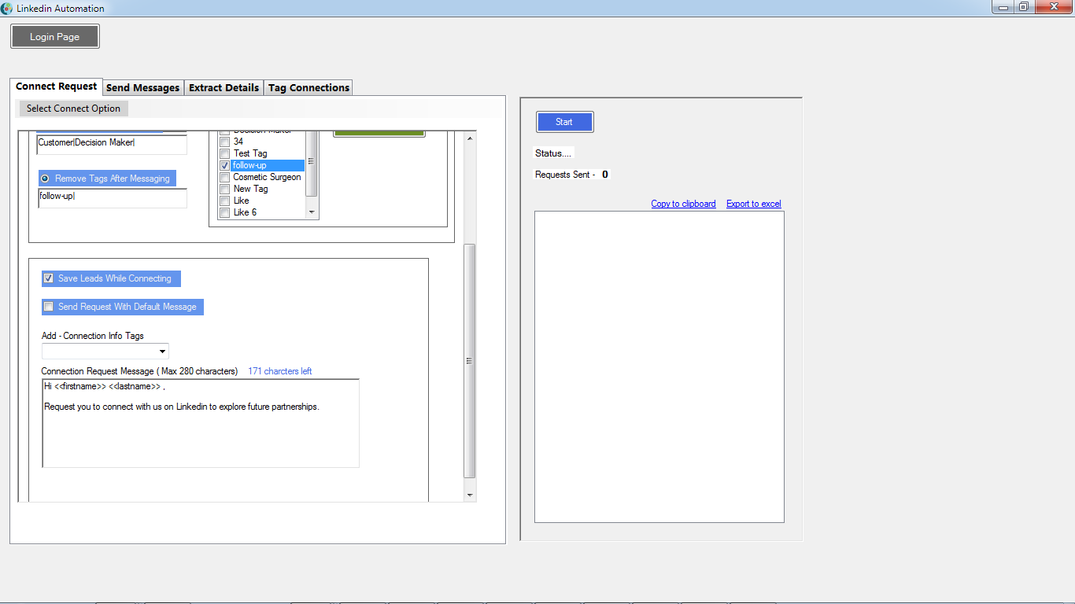
Task: Select Remove Tags After Messaging radio button
Action: 45,179
